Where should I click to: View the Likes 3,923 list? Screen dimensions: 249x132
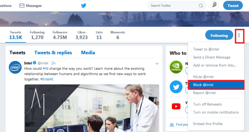81,35
